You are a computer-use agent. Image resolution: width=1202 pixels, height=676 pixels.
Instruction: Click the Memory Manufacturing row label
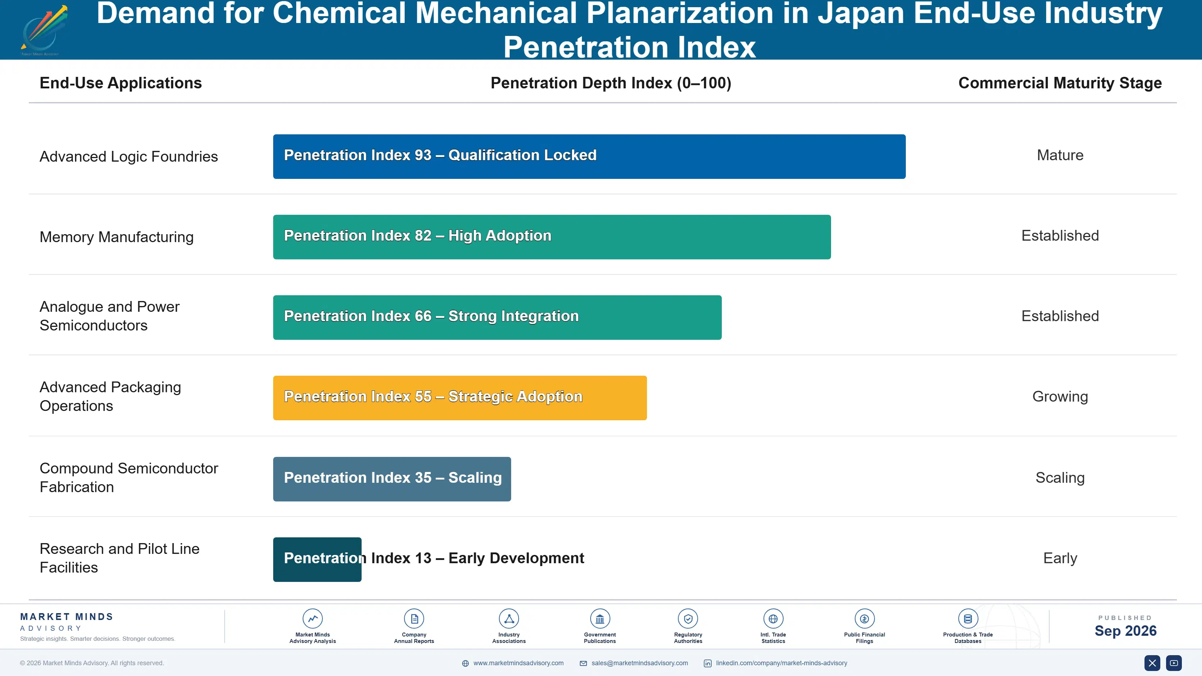coord(117,237)
